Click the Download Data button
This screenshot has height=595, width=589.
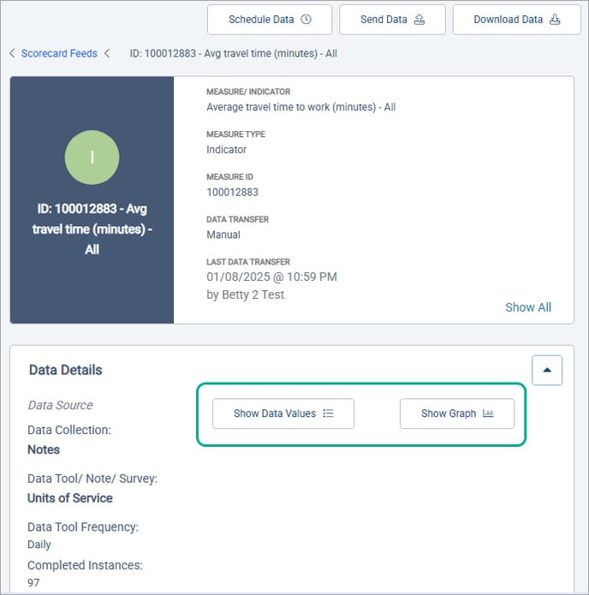coord(516,20)
